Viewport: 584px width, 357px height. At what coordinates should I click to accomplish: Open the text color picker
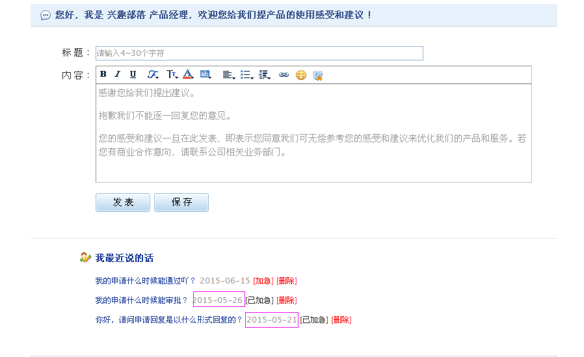[188, 74]
